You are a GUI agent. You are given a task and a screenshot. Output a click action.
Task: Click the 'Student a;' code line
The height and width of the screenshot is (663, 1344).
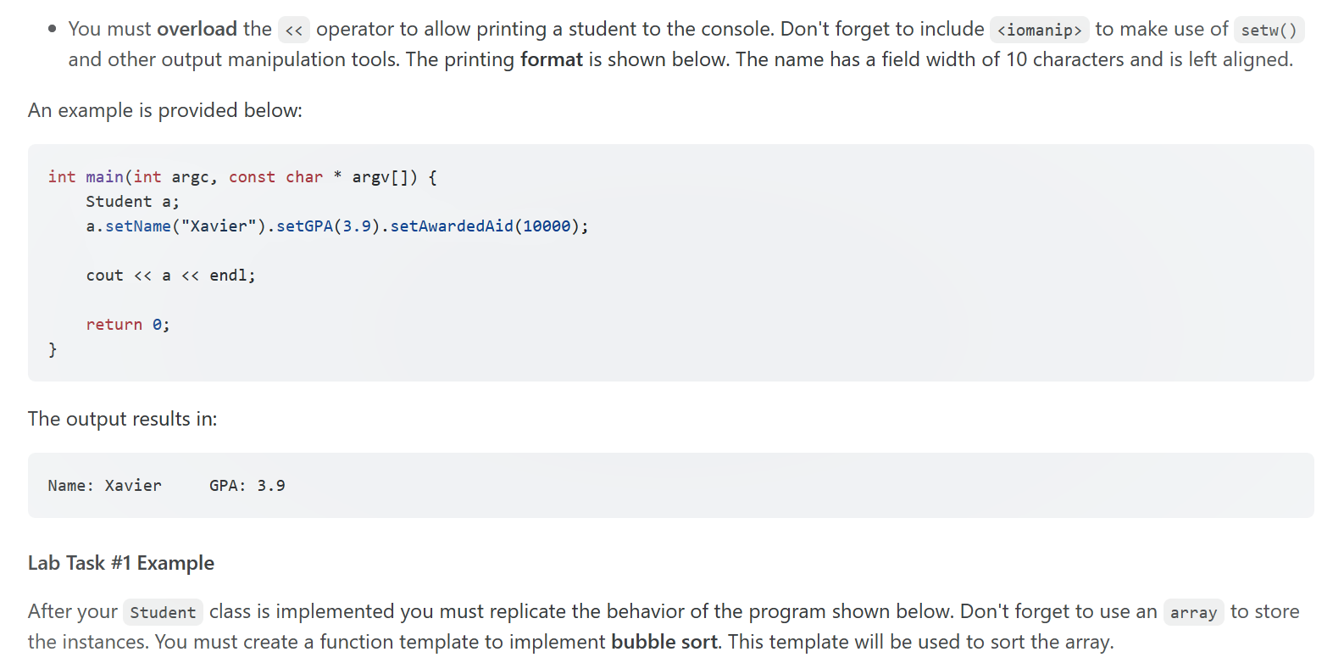pos(133,202)
